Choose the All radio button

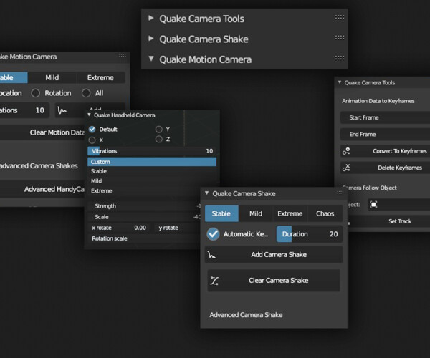(x=86, y=93)
